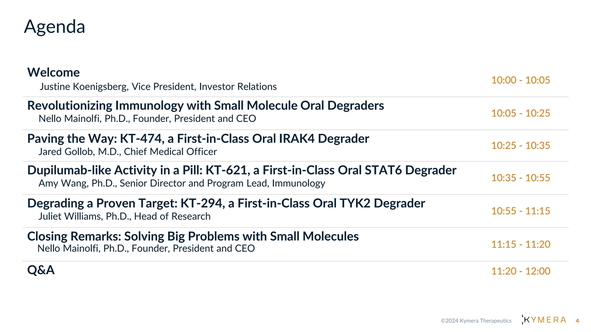The height and width of the screenshot is (332, 591).
Task: Click the 10:55 - 11:15 time slot
Action: (521, 211)
